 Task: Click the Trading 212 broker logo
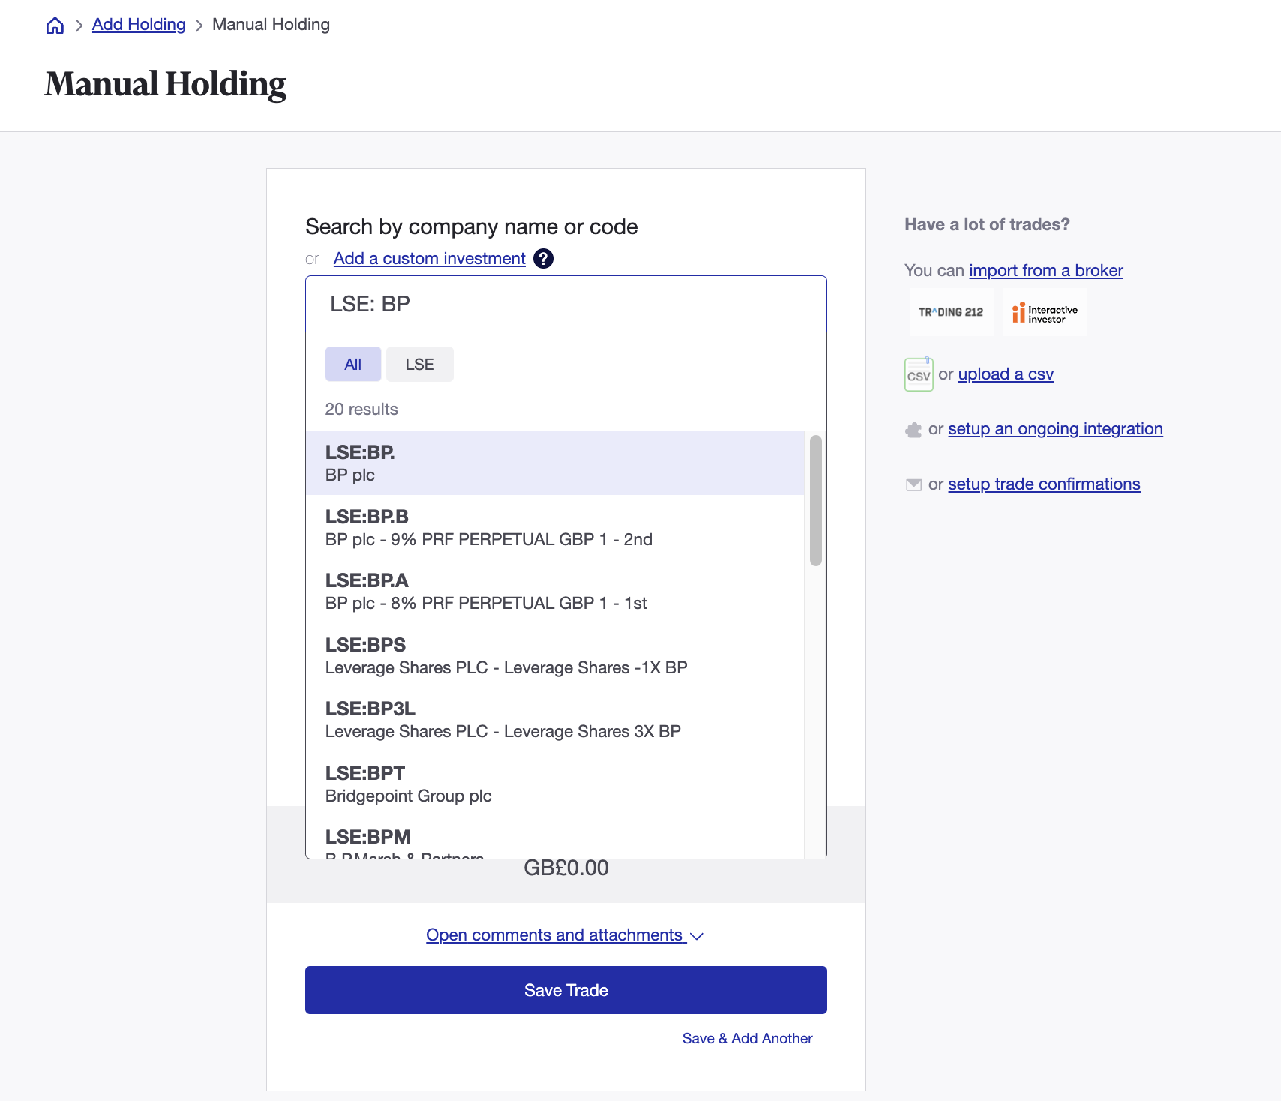pyautogui.click(x=951, y=312)
